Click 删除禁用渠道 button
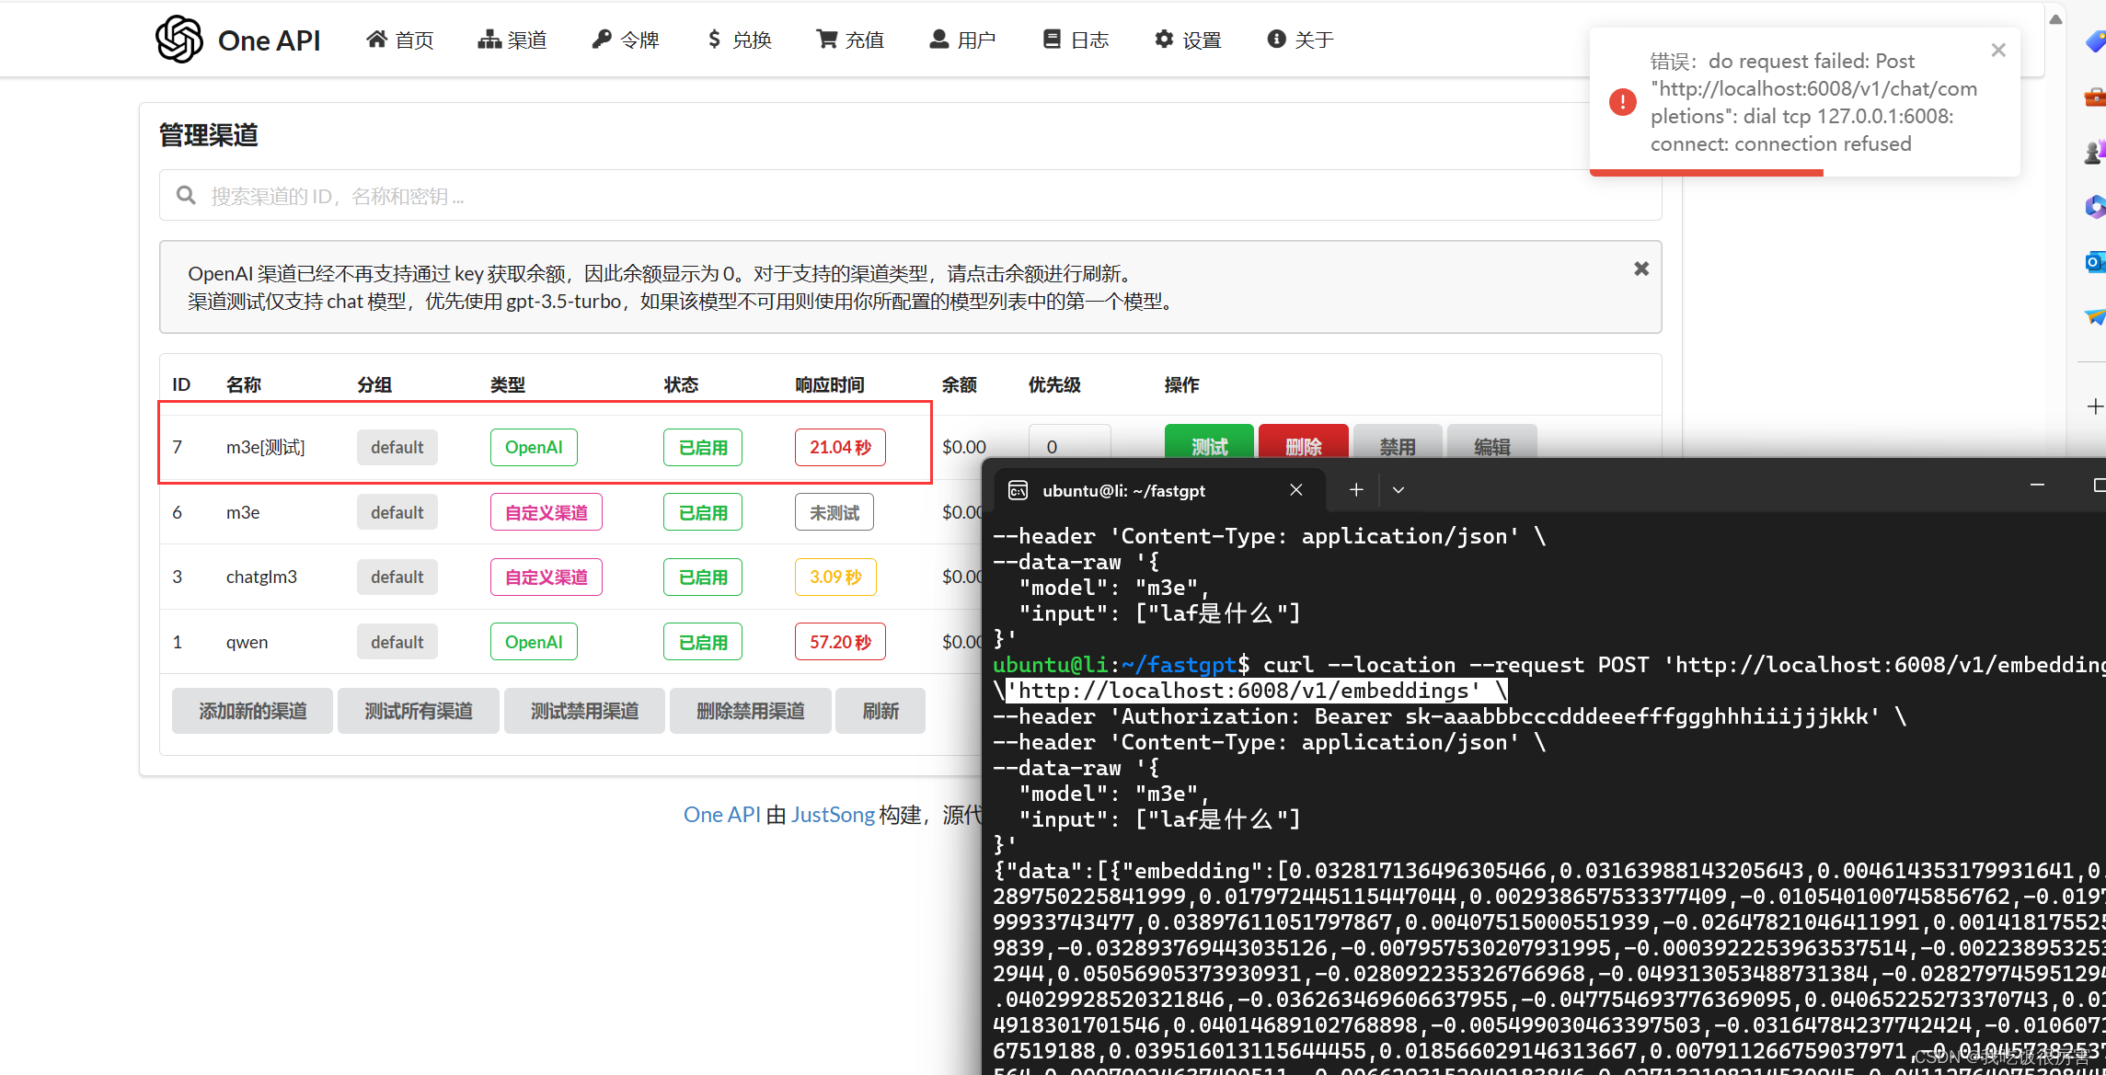This screenshot has height=1075, width=2106. 751,711
